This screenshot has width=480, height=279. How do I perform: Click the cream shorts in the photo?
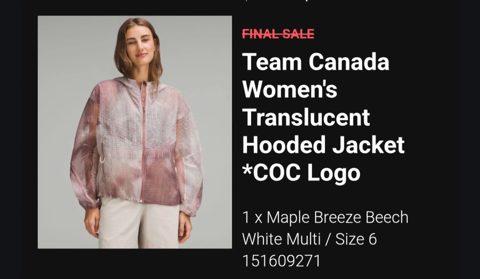[x=139, y=223]
